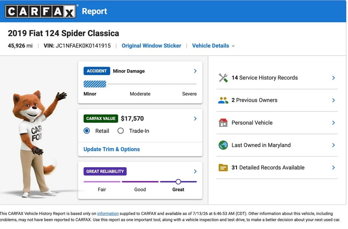Click the VIN JC1NFAEK0K0141915 text
The height and width of the screenshot is (229, 348).
pyautogui.click(x=77, y=46)
